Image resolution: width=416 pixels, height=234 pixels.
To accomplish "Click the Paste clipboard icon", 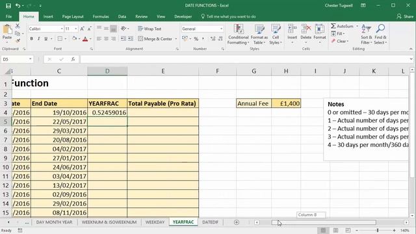I will [x=7, y=29].
